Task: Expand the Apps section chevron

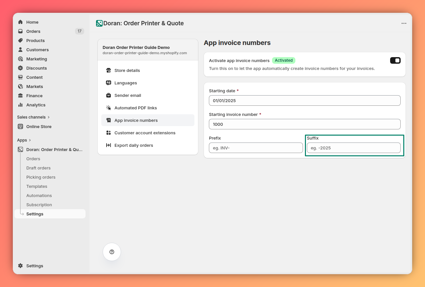Action: (30, 140)
